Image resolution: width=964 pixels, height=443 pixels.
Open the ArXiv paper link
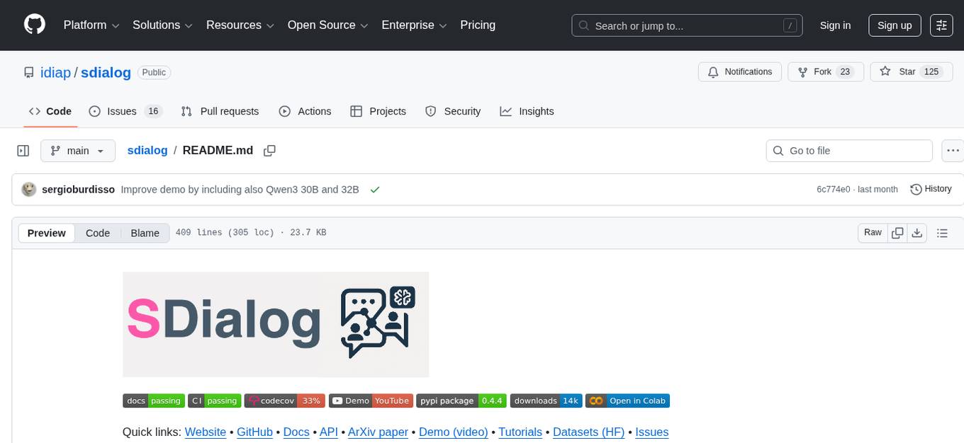click(378, 432)
